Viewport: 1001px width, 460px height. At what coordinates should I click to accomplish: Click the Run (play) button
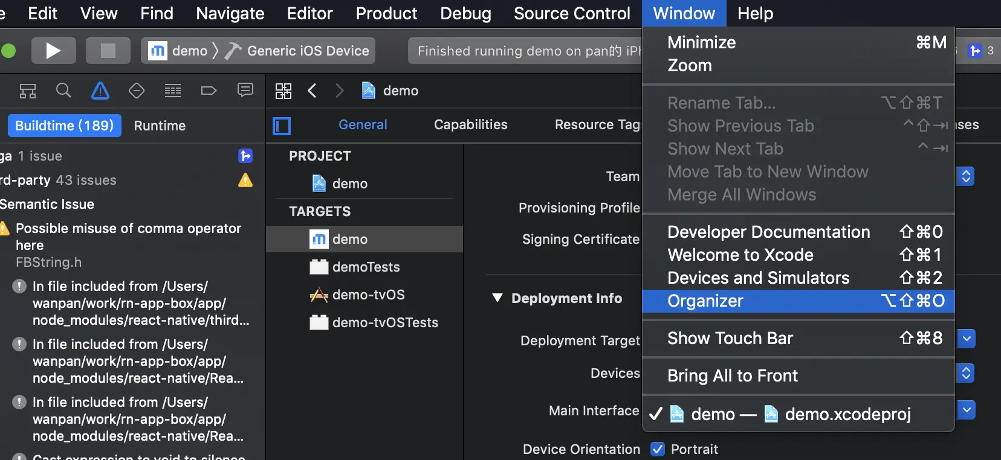pyautogui.click(x=53, y=51)
